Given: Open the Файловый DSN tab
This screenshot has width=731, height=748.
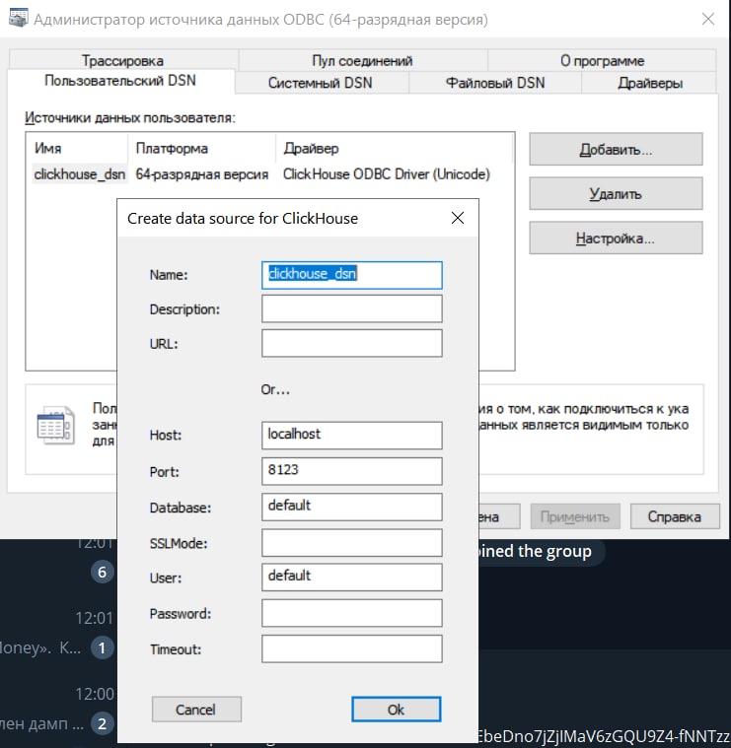Looking at the screenshot, I should 495,83.
